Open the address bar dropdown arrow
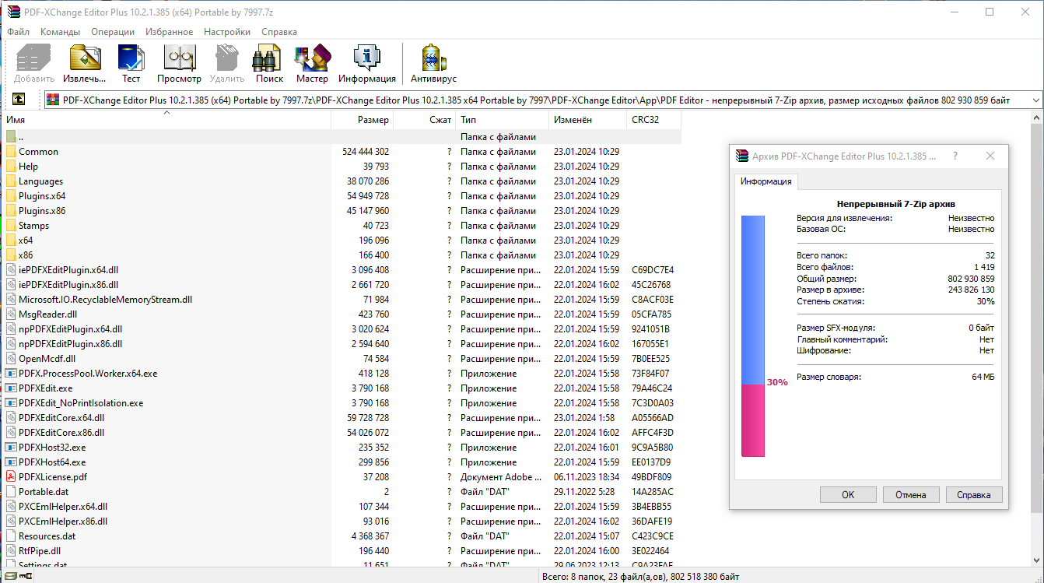This screenshot has height=583, width=1044. (x=1036, y=99)
